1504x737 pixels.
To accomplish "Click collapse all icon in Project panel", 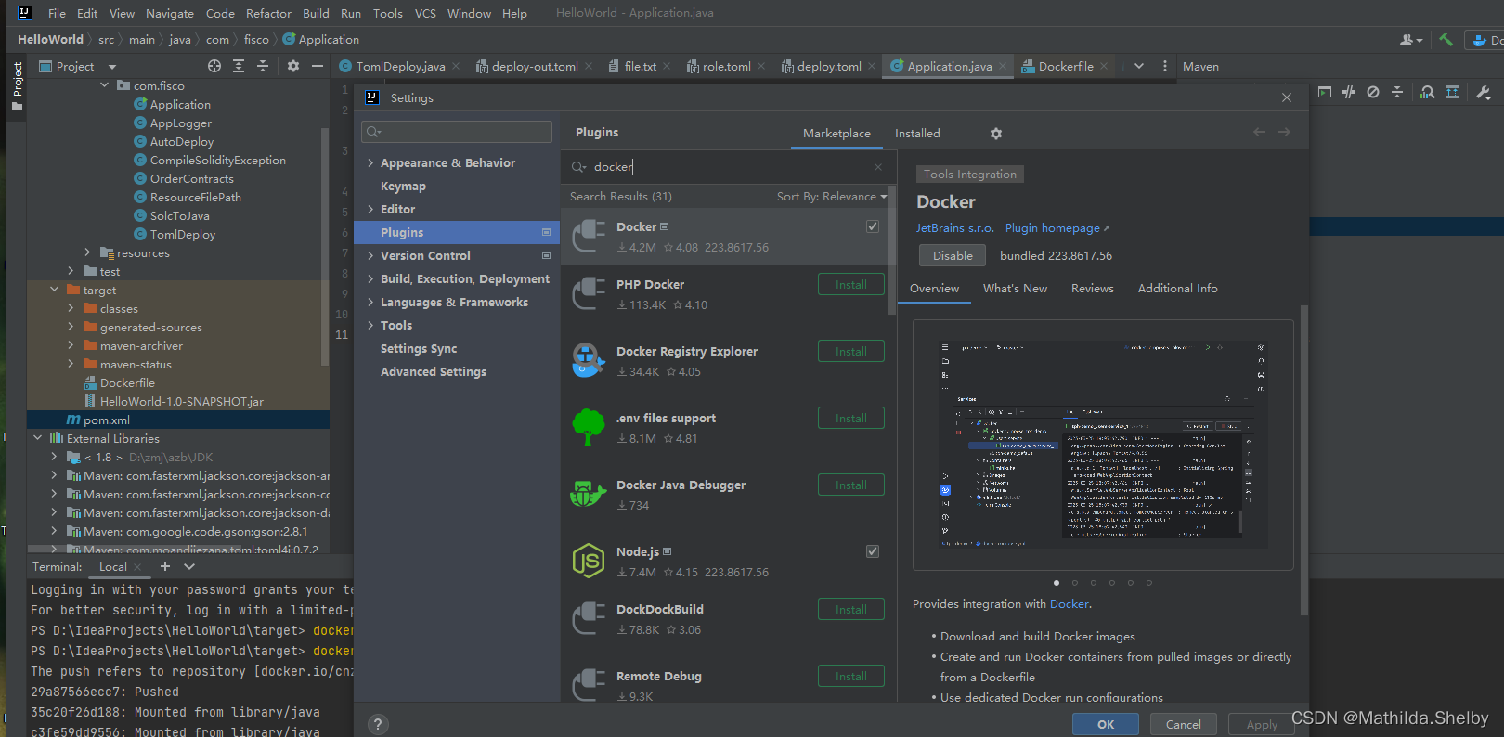I will [263, 66].
